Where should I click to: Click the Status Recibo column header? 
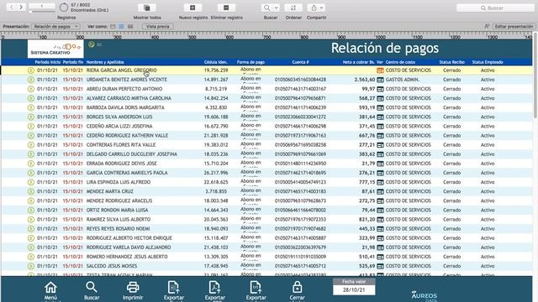(x=452, y=62)
